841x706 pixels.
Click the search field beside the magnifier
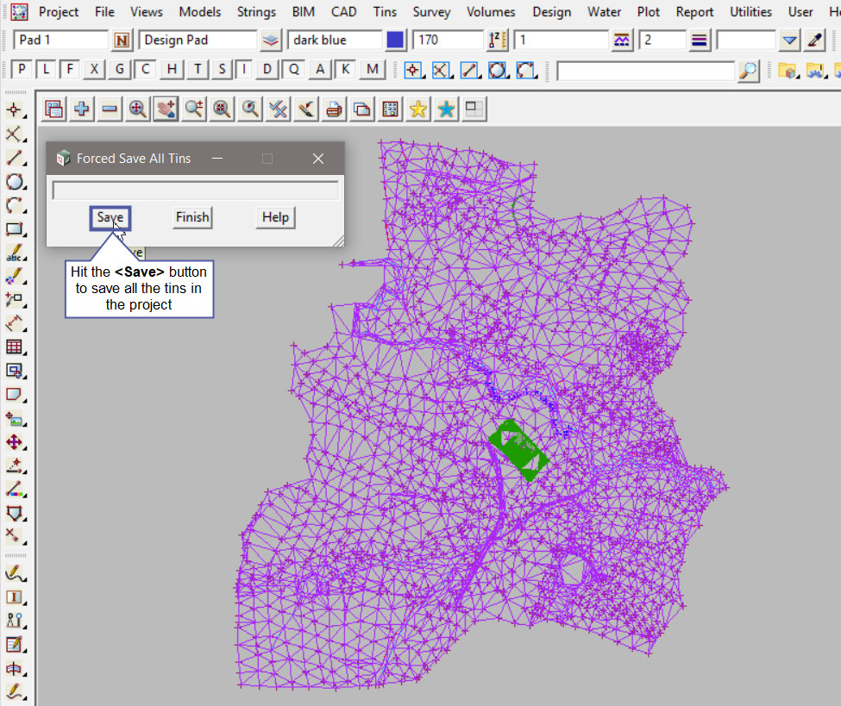click(646, 71)
